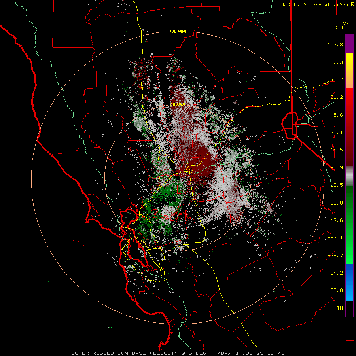The image size is (356, 356).
Task: Click the 100 NMI range ring label
Action: 178,31
